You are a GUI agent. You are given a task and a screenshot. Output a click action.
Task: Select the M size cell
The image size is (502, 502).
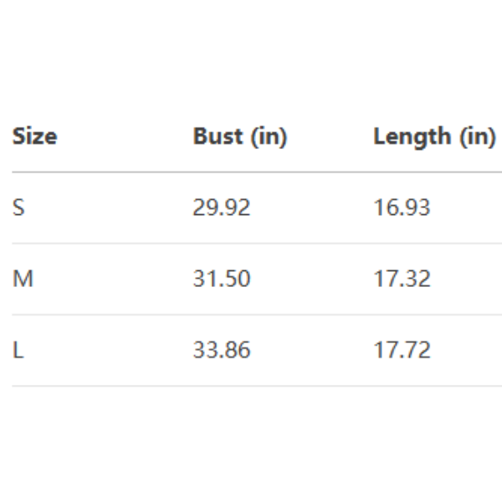23,279
